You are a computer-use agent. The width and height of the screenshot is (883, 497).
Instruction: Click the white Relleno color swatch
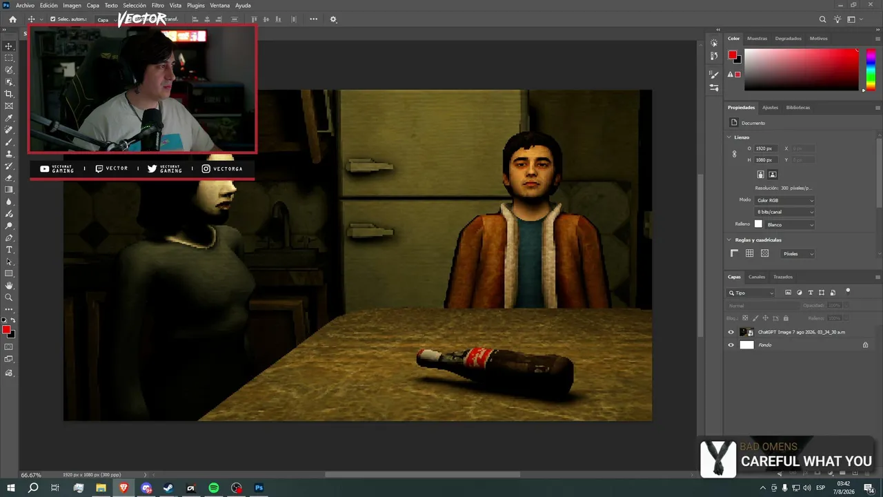[758, 224]
